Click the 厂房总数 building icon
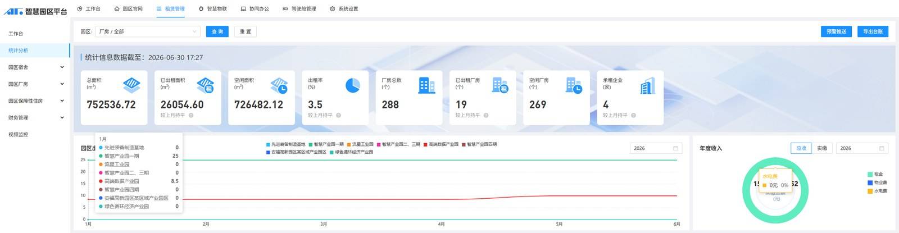The height and width of the screenshot is (233, 899). [426, 85]
